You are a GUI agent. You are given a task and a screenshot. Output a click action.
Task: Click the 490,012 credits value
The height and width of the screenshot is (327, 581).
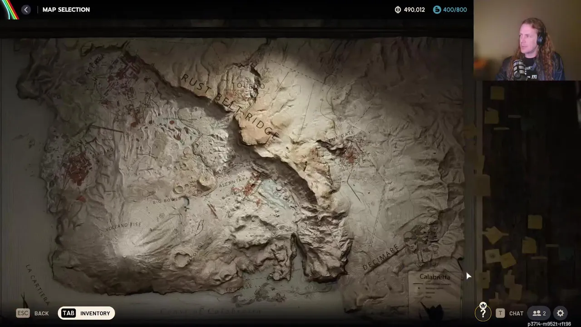point(414,10)
